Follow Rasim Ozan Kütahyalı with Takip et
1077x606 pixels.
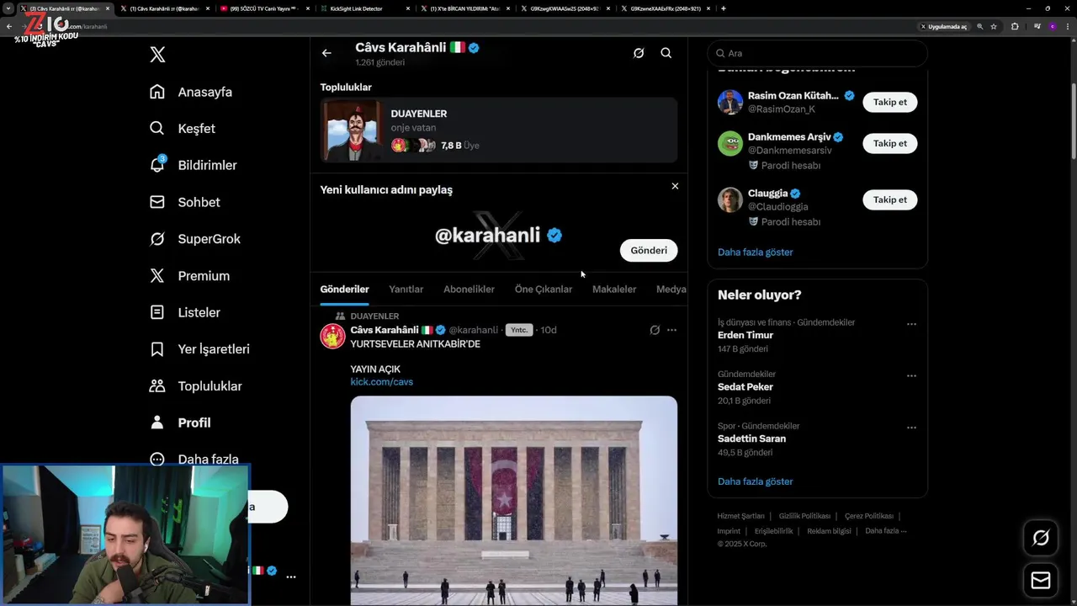(x=889, y=102)
